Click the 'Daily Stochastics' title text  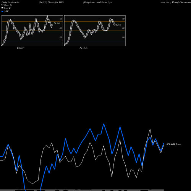coord(10,2)
